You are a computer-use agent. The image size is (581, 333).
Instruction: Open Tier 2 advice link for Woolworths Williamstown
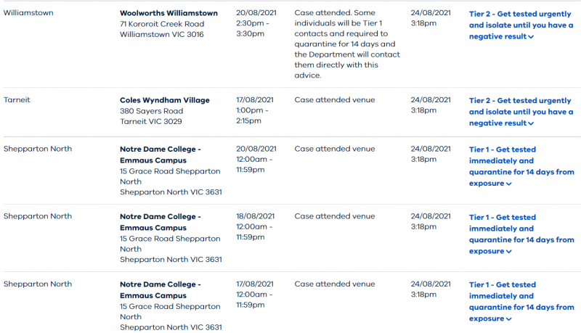click(521, 25)
